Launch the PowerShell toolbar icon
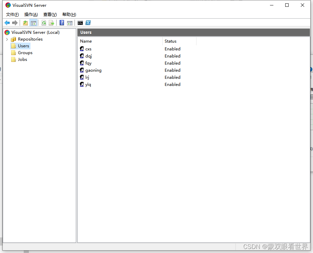The height and width of the screenshot is (253, 313). (88, 23)
